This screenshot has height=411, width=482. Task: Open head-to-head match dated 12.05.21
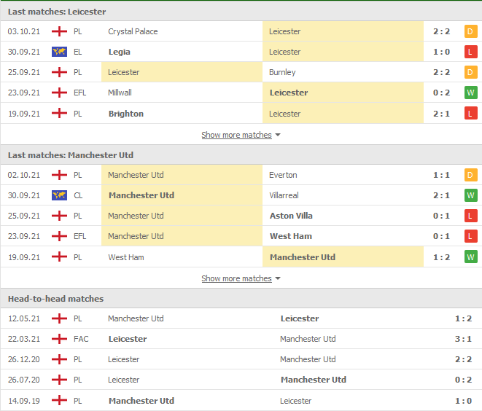tap(241, 318)
